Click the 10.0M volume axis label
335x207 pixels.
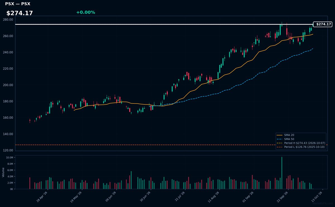pos(9,158)
